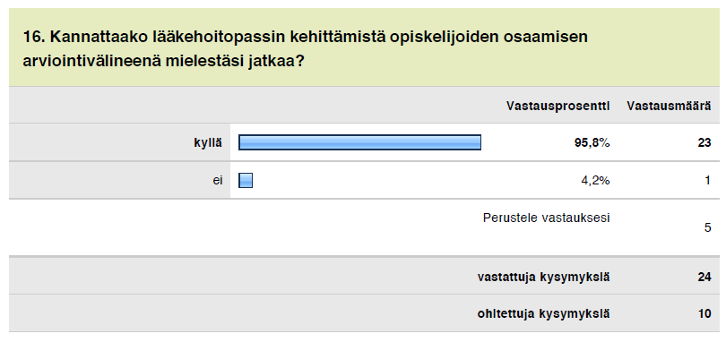Select the ei response bar

(246, 180)
